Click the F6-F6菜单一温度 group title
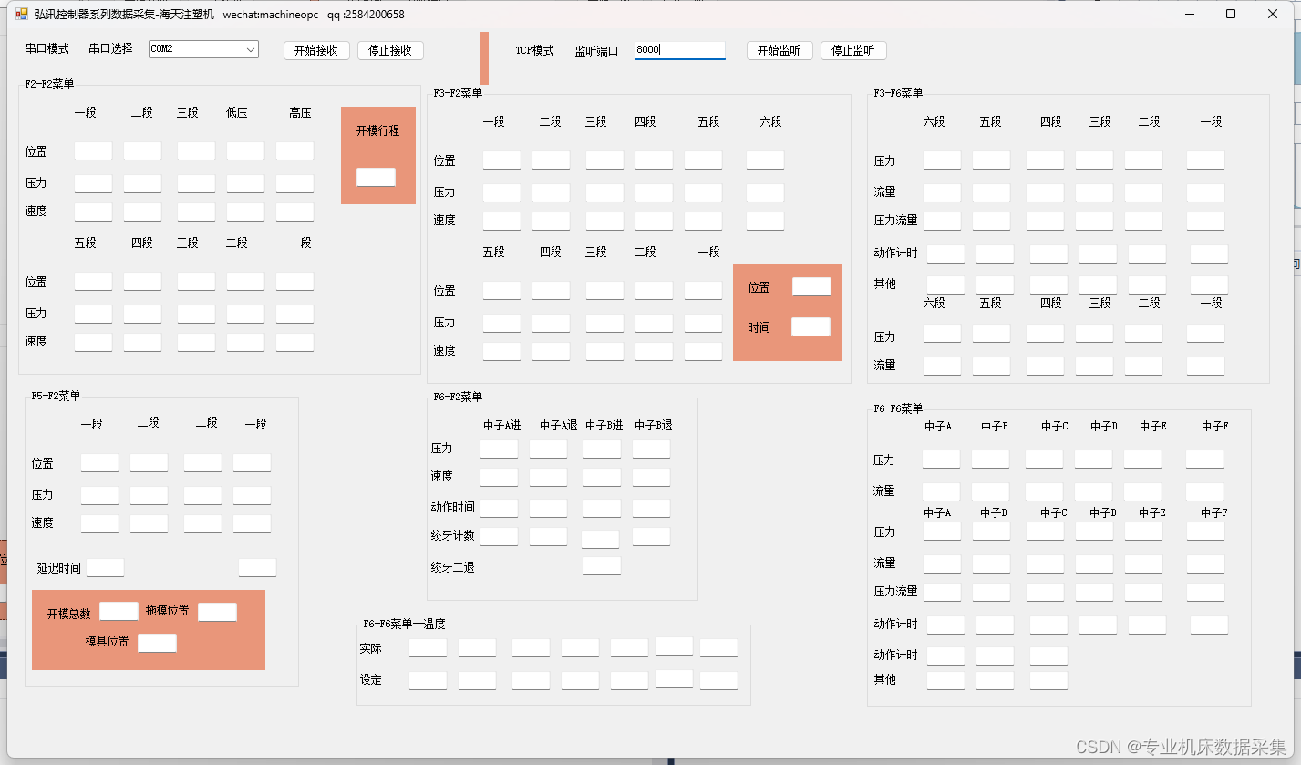Image resolution: width=1301 pixels, height=765 pixels. tap(404, 624)
